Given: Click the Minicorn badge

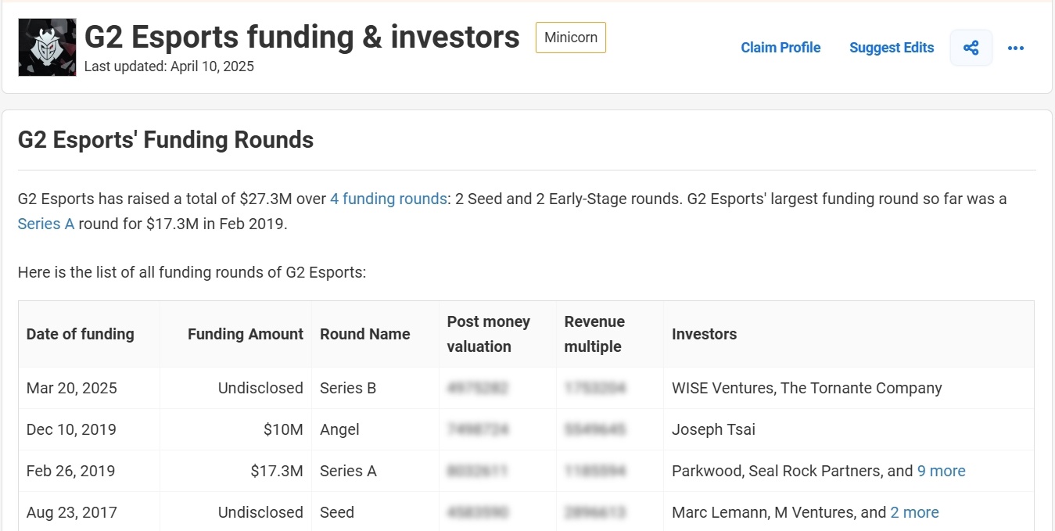Looking at the screenshot, I should tap(571, 38).
